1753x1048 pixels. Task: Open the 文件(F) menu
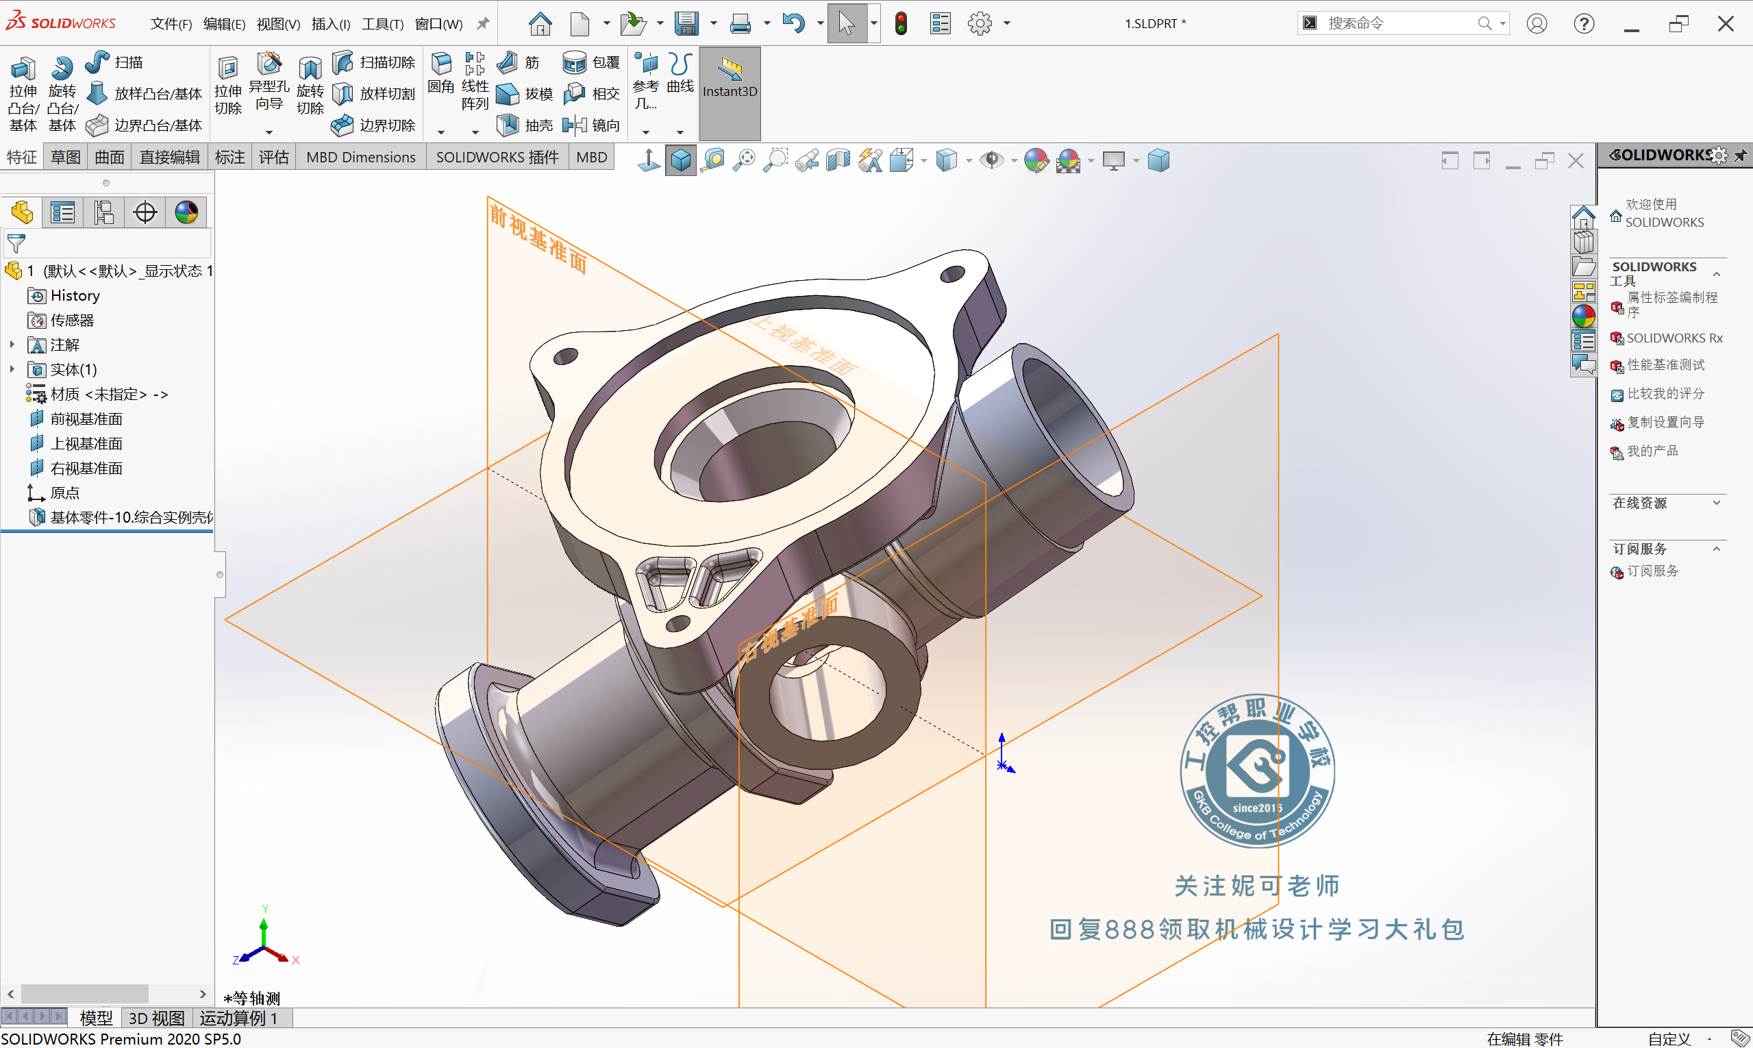[x=171, y=24]
